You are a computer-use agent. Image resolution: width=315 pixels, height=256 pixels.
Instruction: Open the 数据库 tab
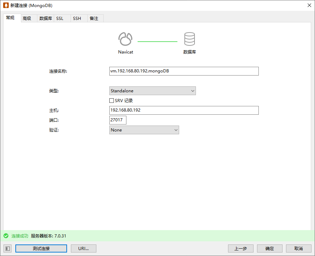coord(45,19)
